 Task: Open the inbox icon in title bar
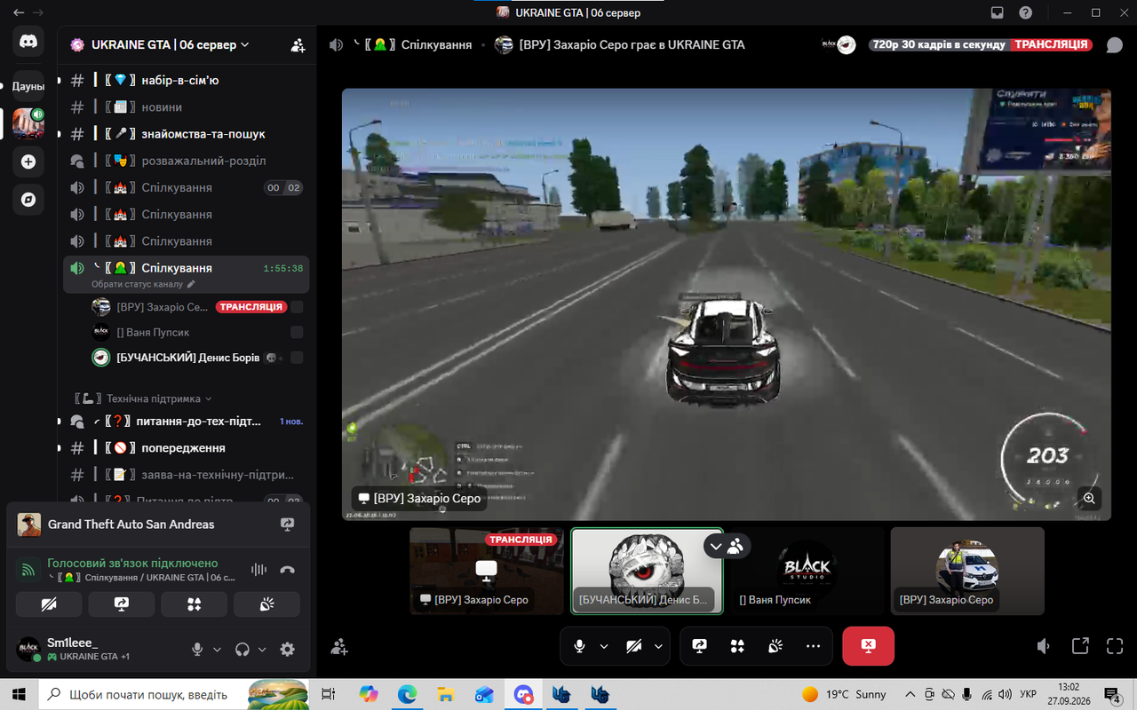pos(998,12)
